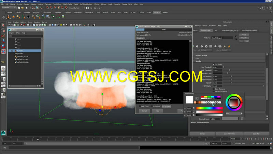Open the Dynamics menu set dropdown
This screenshot has width=273, height=154.
[9, 8]
